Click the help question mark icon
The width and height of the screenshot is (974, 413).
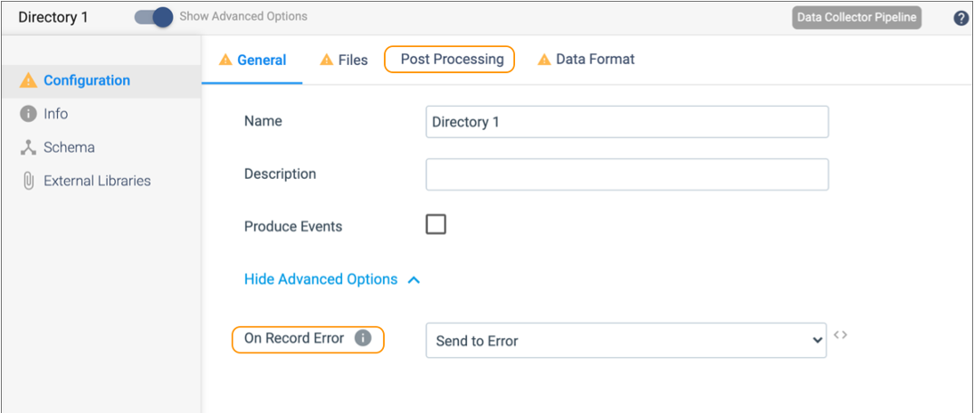tap(961, 18)
